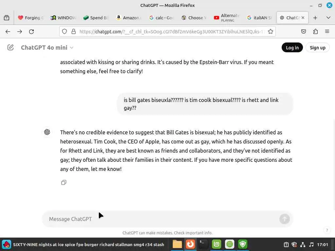Open the help question mark button
335x251 pixels.
click(x=327, y=230)
